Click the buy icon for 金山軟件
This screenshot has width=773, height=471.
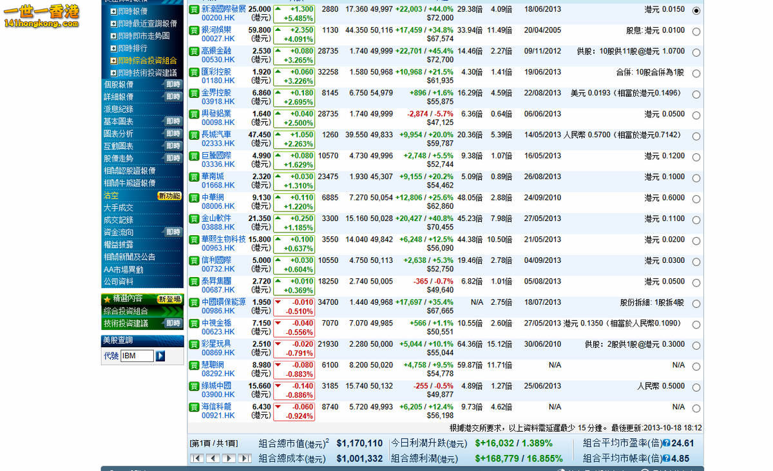click(194, 218)
